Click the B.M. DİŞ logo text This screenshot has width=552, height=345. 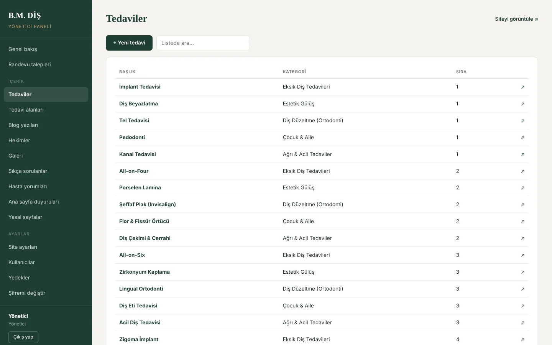click(x=25, y=15)
